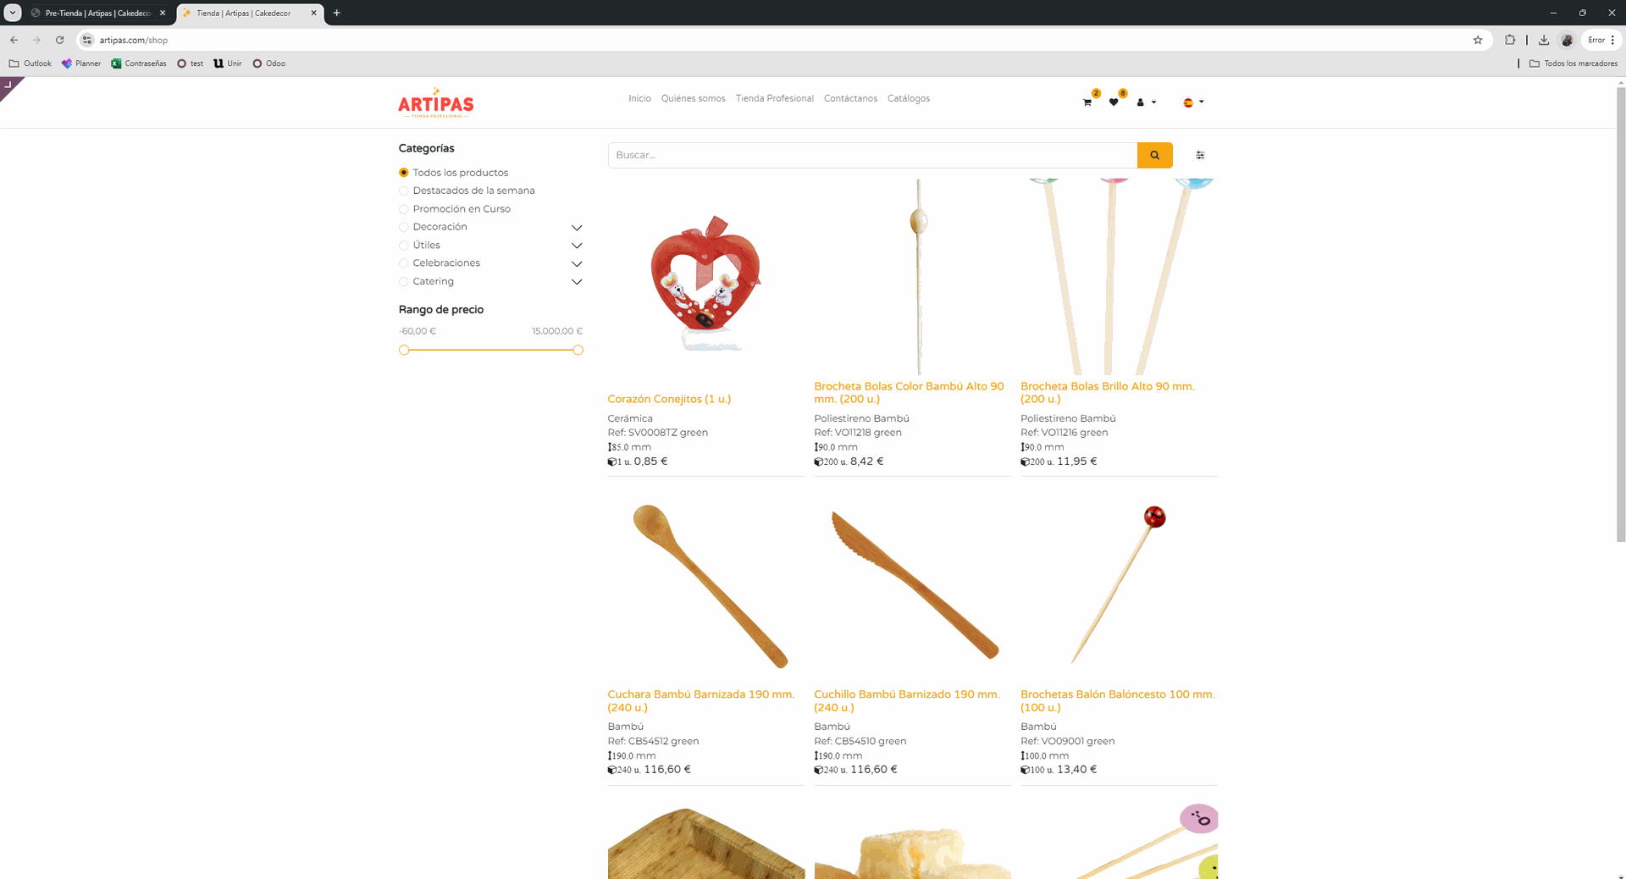Select Promoción en Curso radio option
The height and width of the screenshot is (879, 1626).
coord(404,209)
